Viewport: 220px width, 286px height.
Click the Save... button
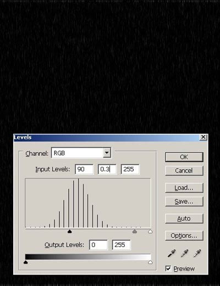[184, 201]
